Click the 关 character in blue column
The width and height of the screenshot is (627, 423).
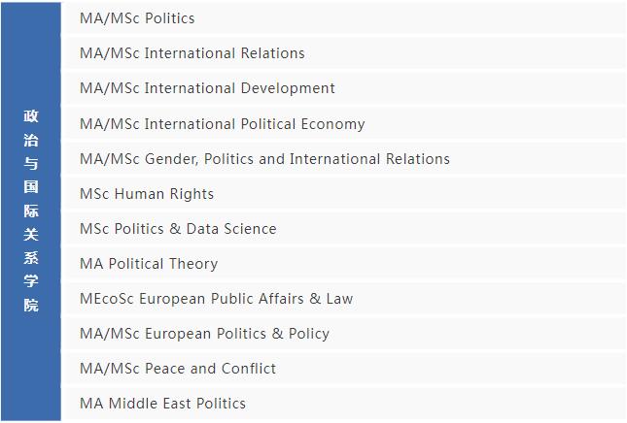point(31,234)
